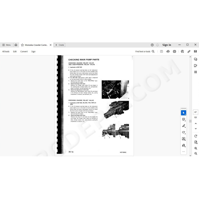The width and height of the screenshot is (199, 199).
Task: Go to next page with down chevron
Action: (196, 129)
